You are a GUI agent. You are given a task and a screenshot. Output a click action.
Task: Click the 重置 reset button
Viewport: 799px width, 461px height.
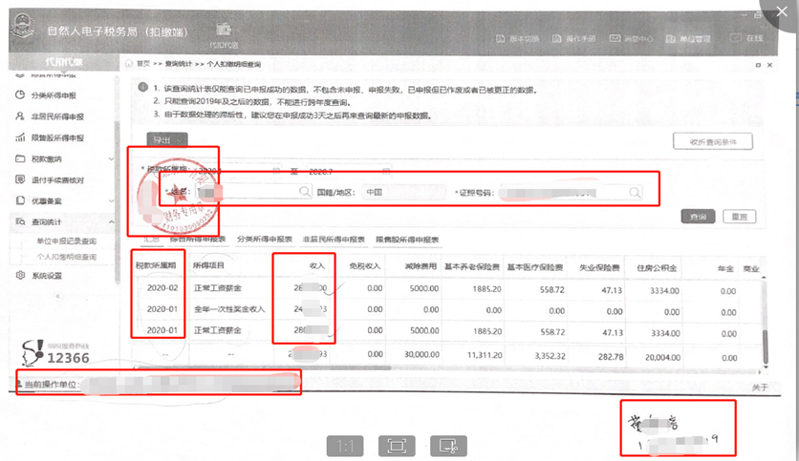pos(738,217)
